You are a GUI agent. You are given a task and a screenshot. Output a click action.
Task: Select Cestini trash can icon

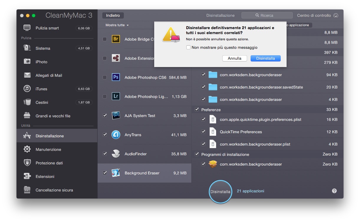27,102
